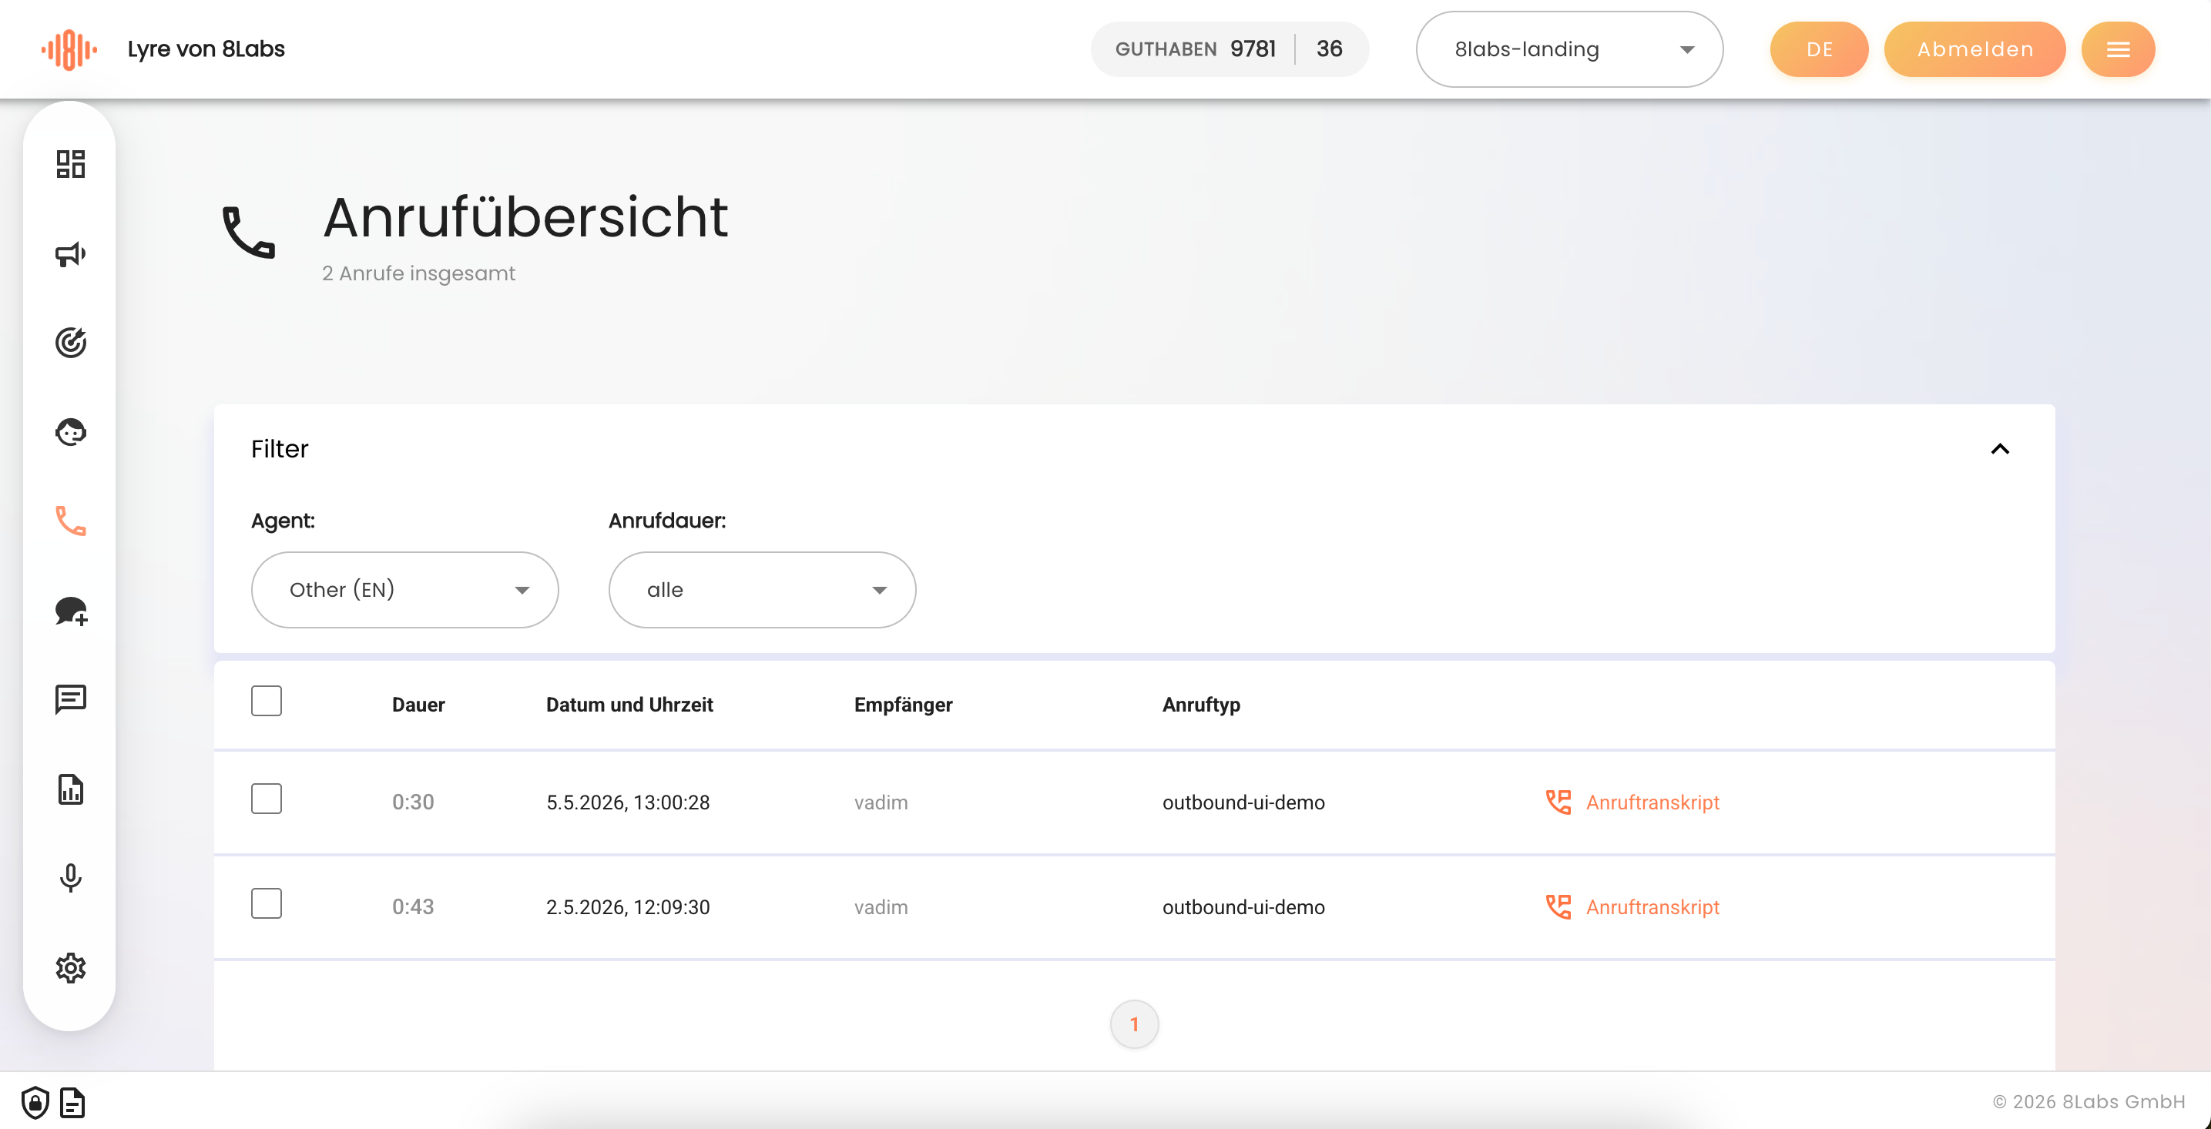The height and width of the screenshot is (1129, 2211).
Task: Select the orange phone icon in sidebar
Action: 70,521
